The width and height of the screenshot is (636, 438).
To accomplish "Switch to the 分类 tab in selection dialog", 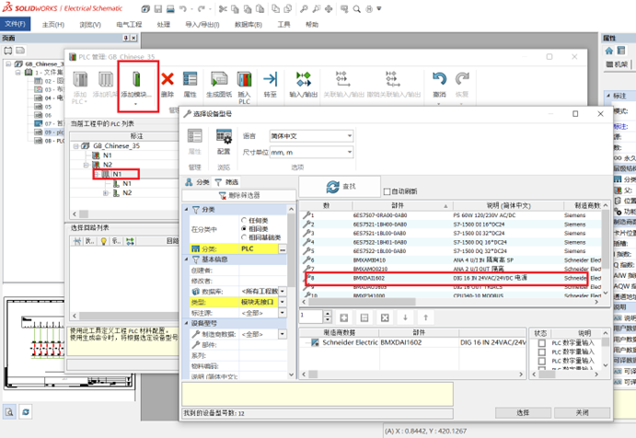I will click(198, 182).
